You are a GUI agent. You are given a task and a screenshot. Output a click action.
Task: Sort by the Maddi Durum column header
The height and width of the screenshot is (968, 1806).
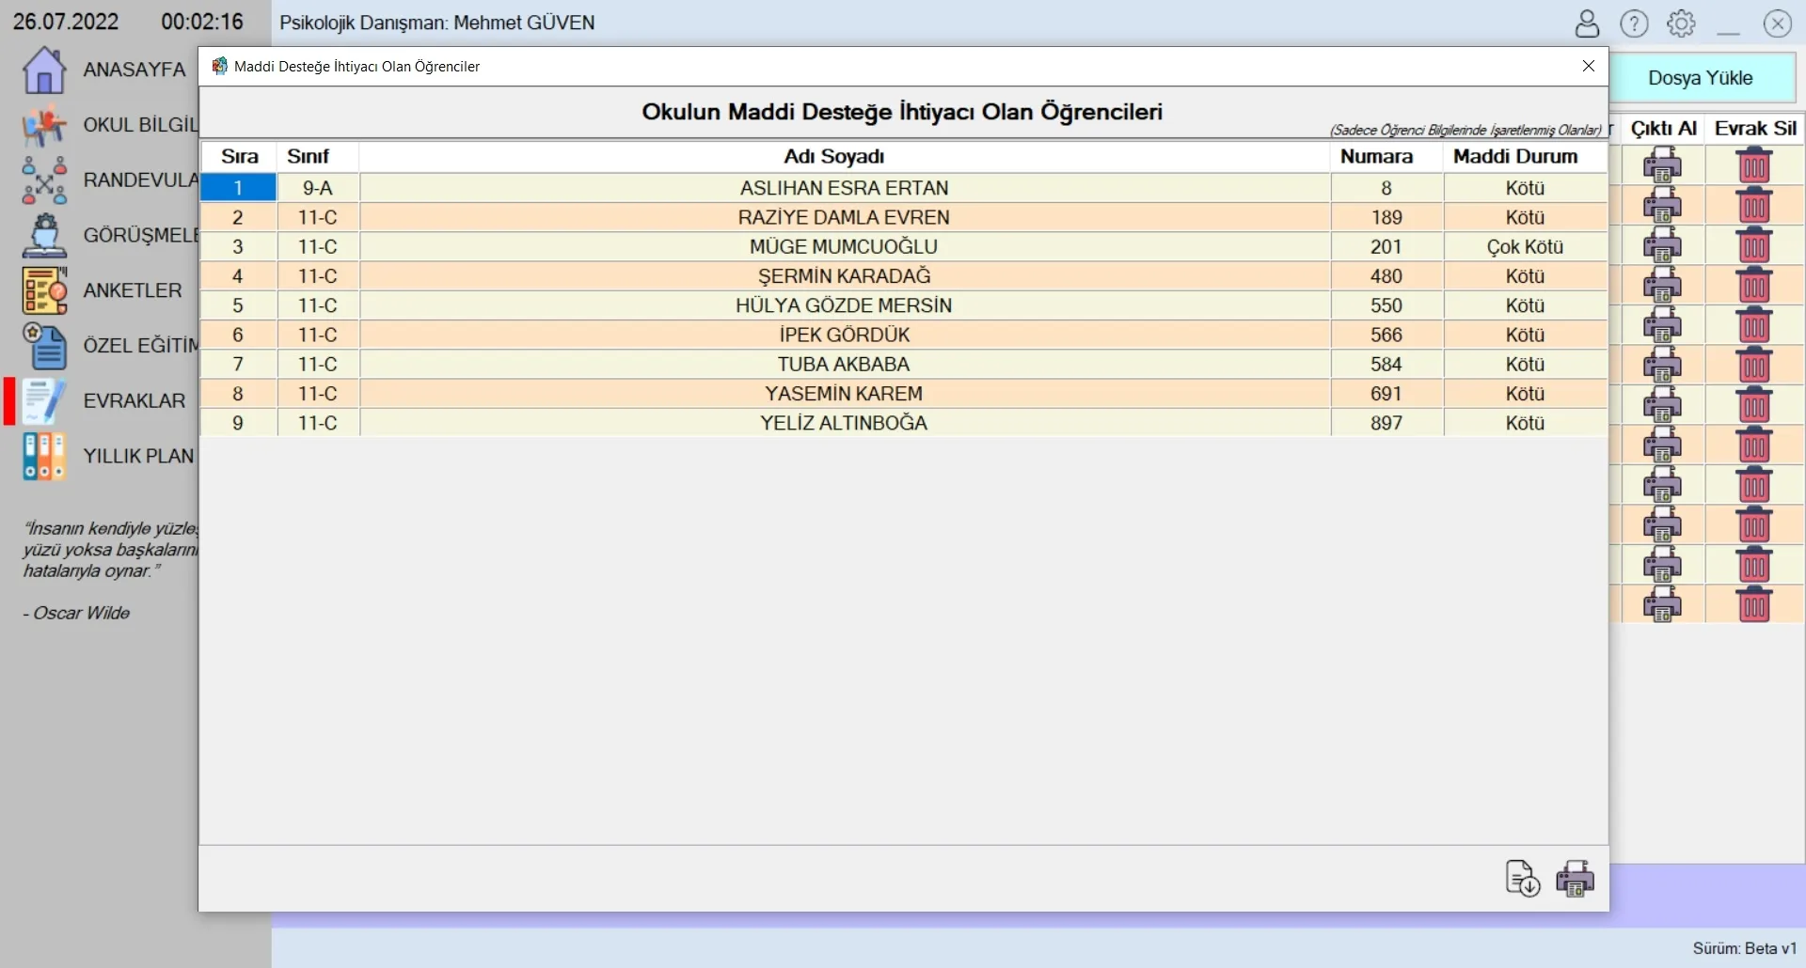click(1514, 157)
